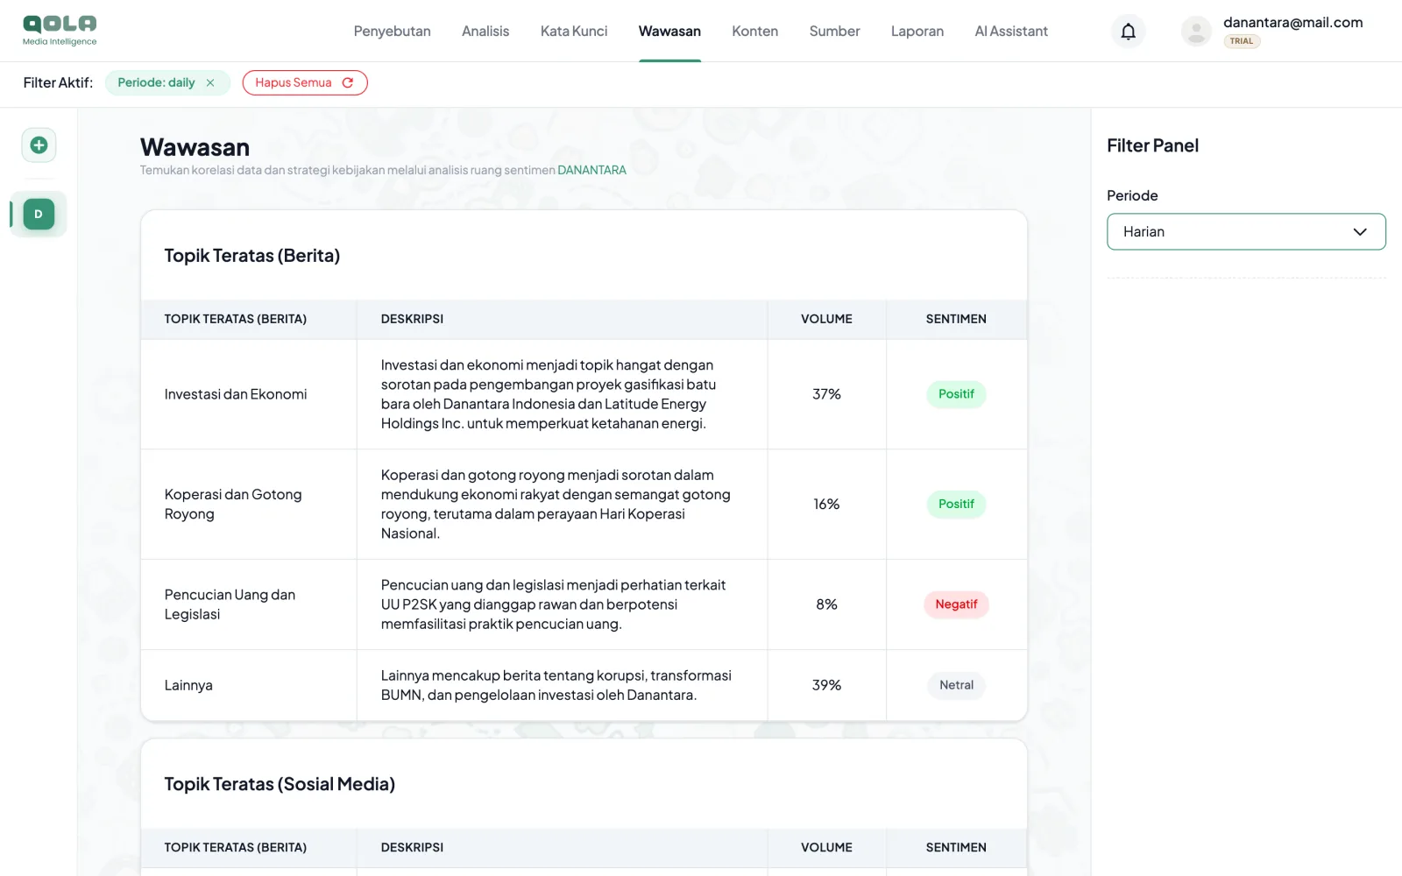Select the D project in sidebar
Image resolution: width=1402 pixels, height=876 pixels.
(x=39, y=215)
